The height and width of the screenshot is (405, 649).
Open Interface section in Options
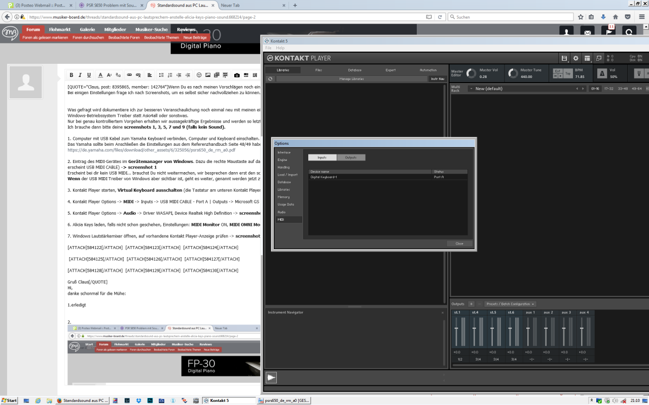pos(284,152)
